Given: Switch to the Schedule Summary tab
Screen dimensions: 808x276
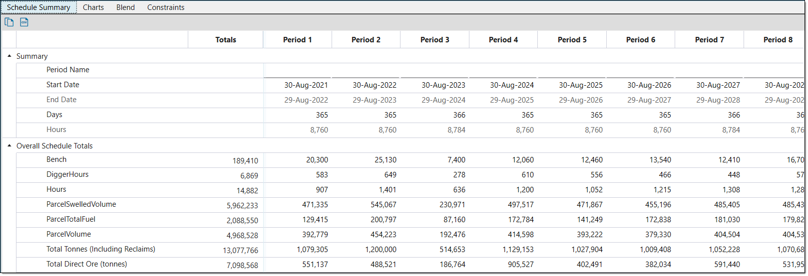Looking at the screenshot, I should (x=38, y=7).
